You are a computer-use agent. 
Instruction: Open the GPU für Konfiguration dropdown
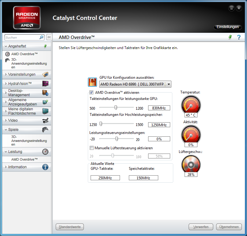coord(135,84)
